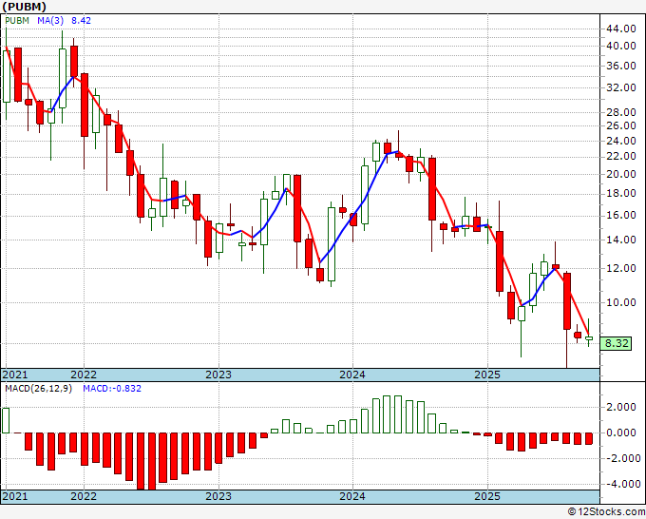Select 2021 on the MACD timeline
Screen dimensions: 646x519
tap(15, 496)
